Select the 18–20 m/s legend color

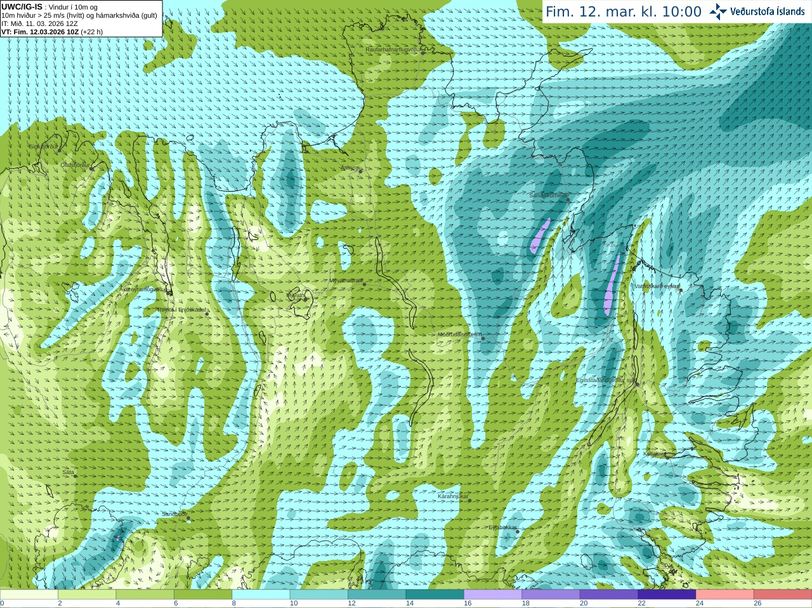[x=551, y=595]
